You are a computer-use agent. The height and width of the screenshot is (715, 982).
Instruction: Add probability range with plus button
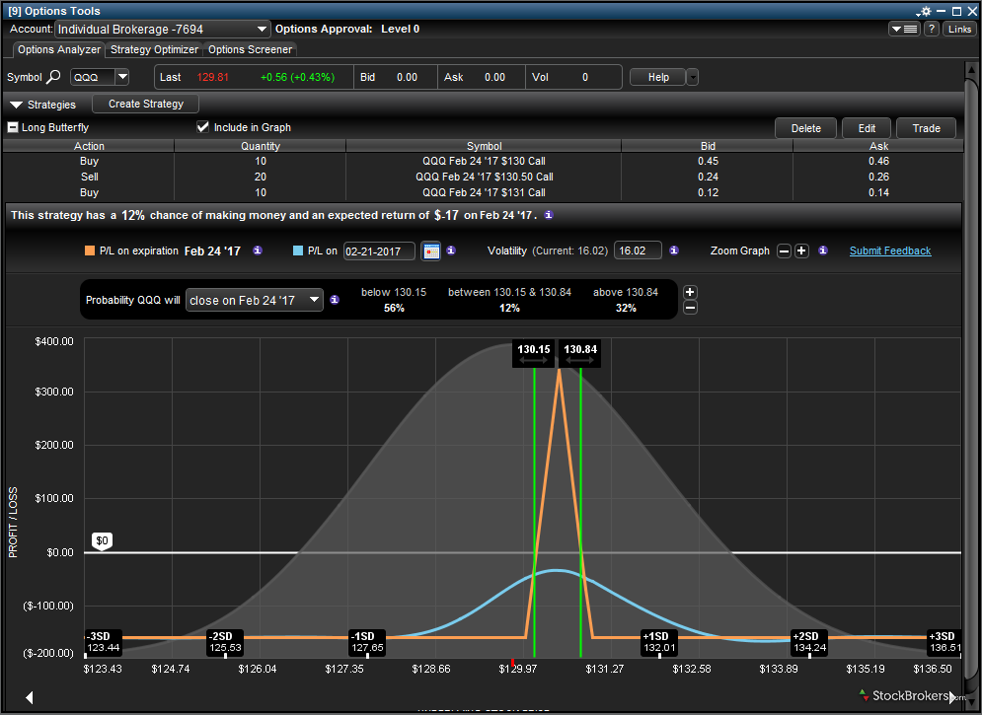tap(690, 292)
